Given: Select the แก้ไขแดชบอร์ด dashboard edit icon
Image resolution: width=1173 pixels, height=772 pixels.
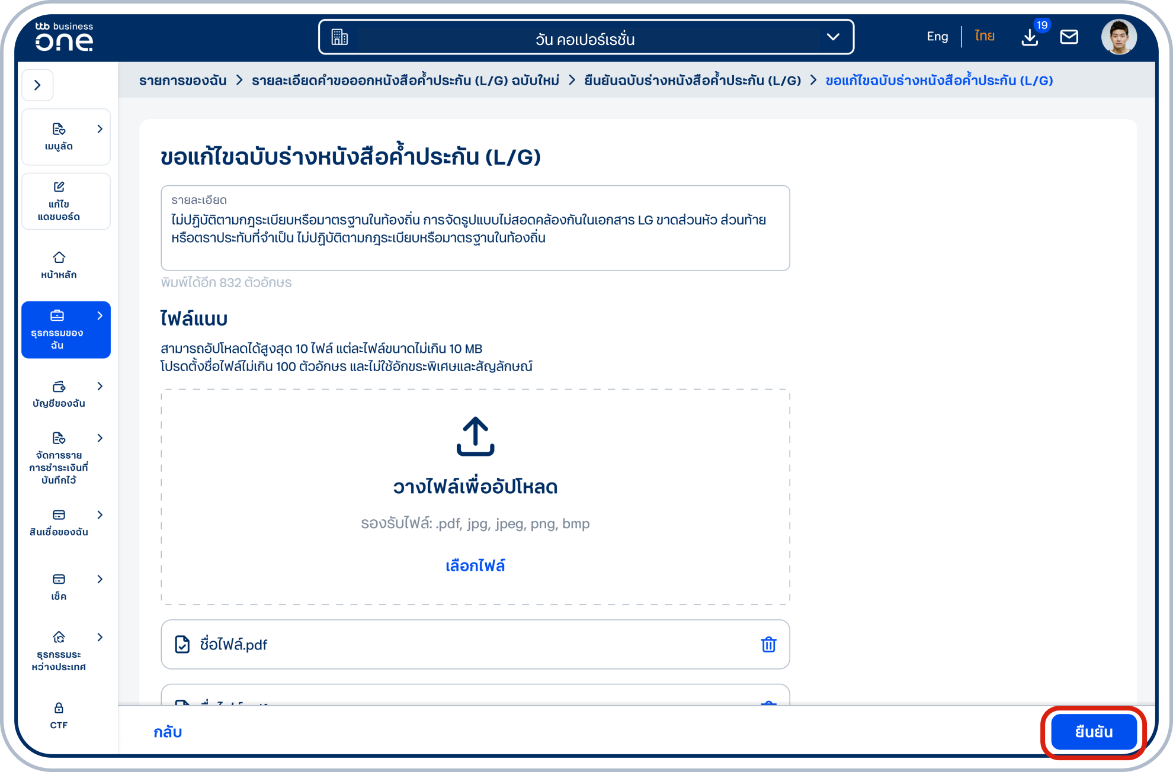Looking at the screenshot, I should coord(59,186).
